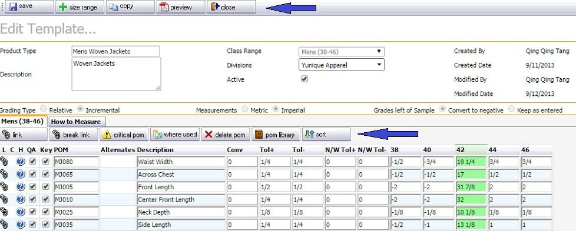Click the link POM button
Viewport: 576px width, 231px height.
click(24, 135)
